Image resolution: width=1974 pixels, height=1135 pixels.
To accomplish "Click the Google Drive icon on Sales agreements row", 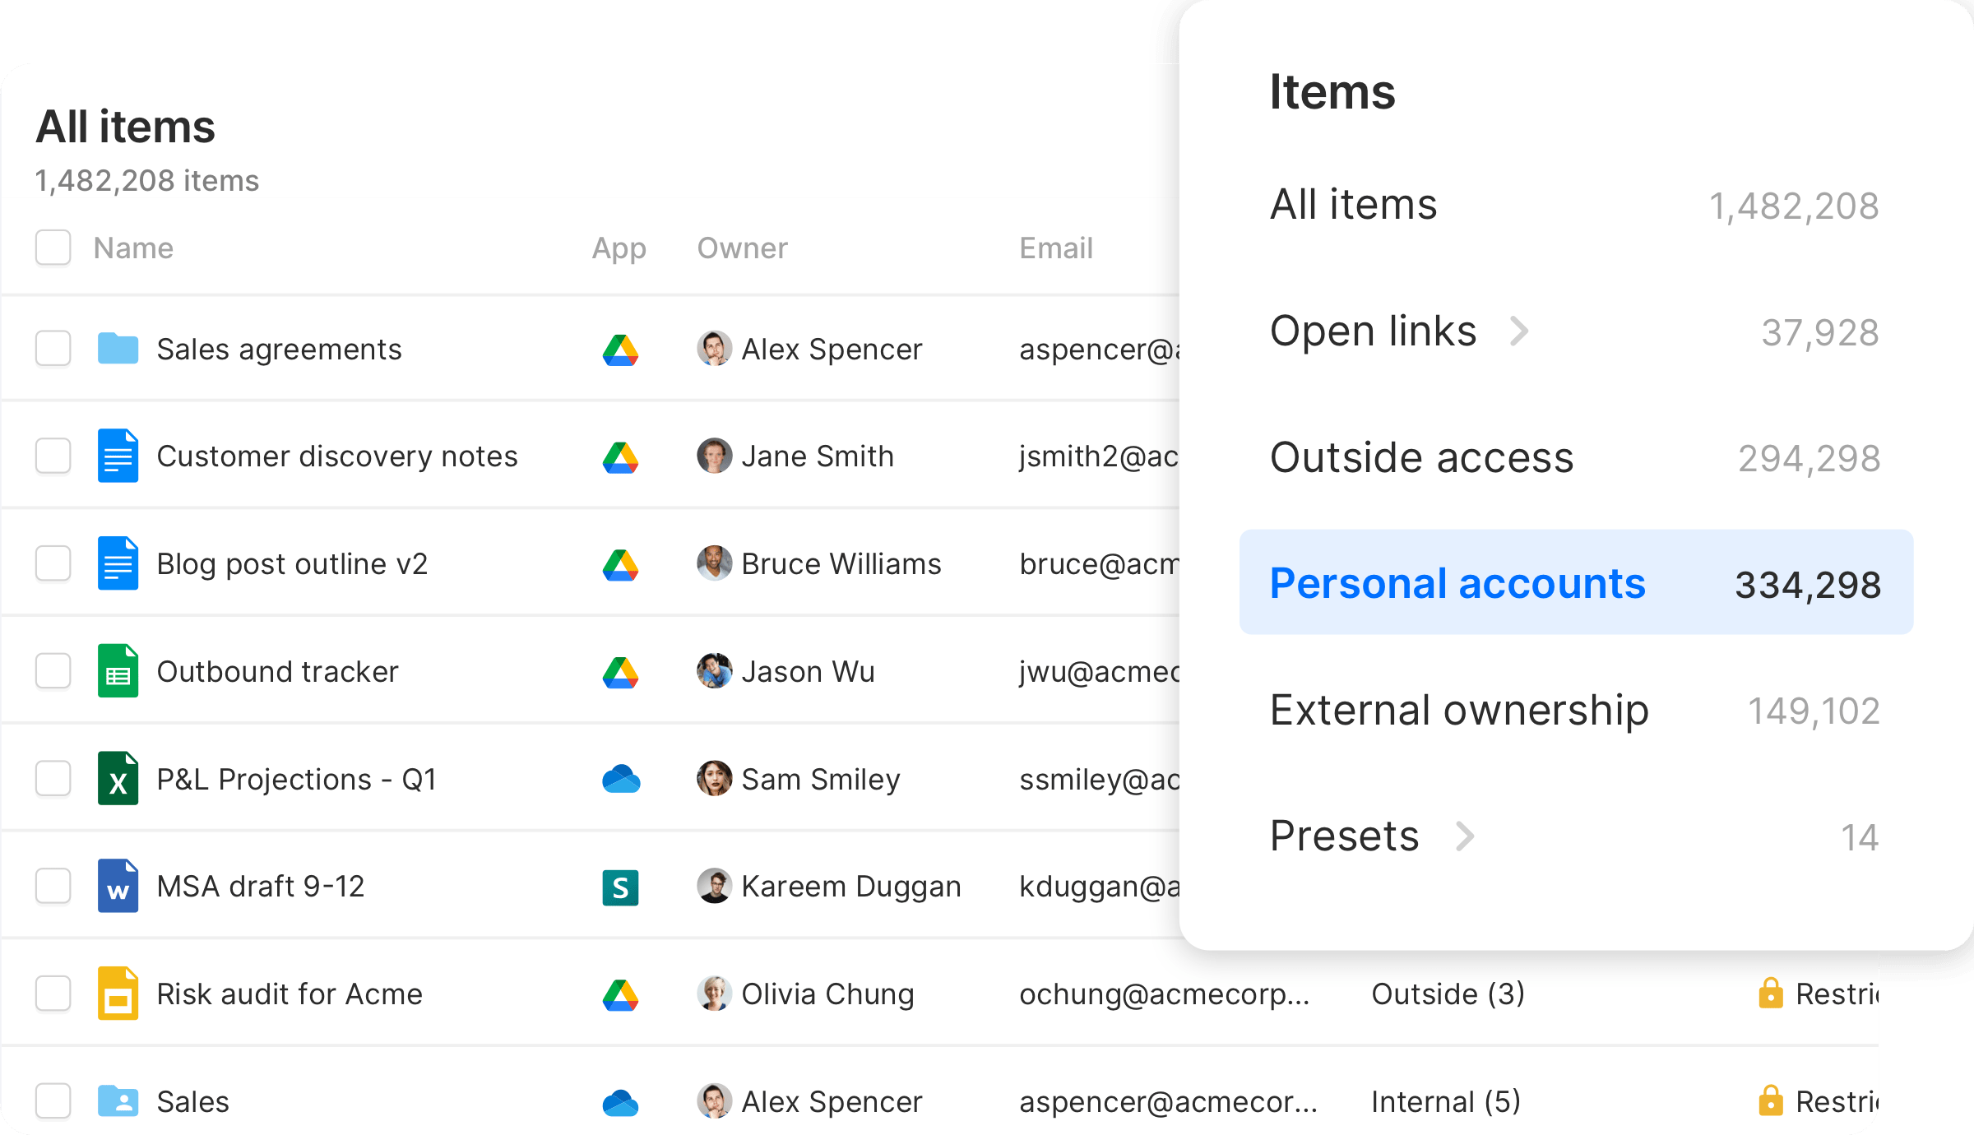I will click(x=621, y=349).
